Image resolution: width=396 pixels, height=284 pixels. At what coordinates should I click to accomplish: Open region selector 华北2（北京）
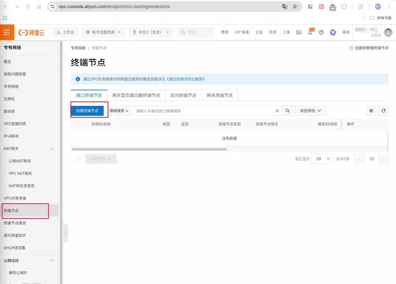tap(151, 32)
